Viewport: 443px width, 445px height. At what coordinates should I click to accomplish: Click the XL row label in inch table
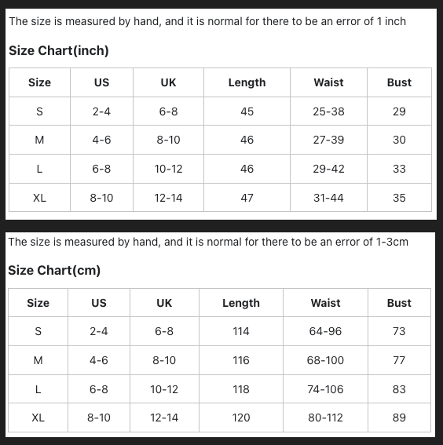click(x=39, y=198)
